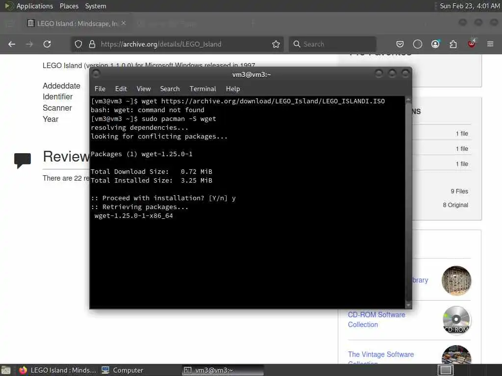Click the clock date in top panel

[x=470, y=6]
